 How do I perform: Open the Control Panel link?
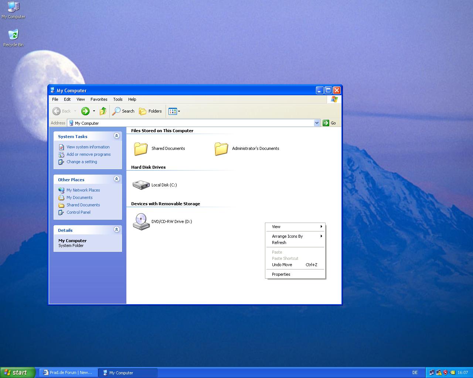[x=78, y=212]
